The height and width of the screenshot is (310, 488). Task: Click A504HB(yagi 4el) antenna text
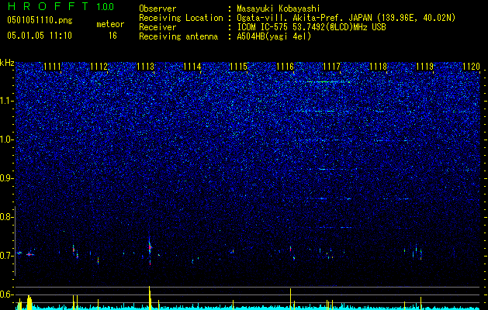pyautogui.click(x=274, y=36)
